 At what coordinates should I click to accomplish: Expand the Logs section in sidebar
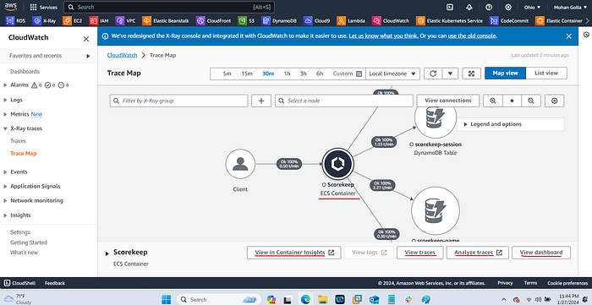click(16, 100)
